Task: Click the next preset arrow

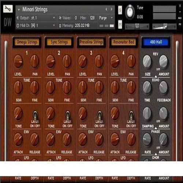Action: pos(112,9)
